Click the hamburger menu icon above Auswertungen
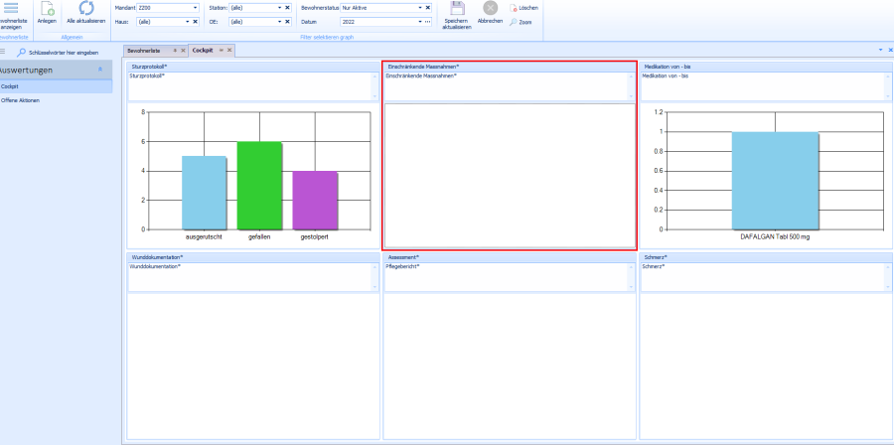894x445 pixels. click(x=2, y=52)
